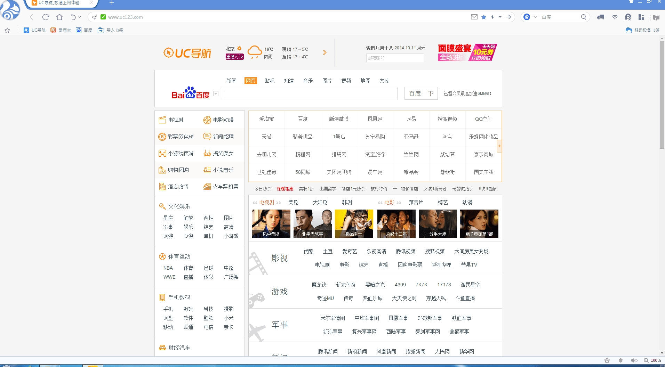Viewport: 665px width, 367px height.
Task: Click the undo closed tab icon
Action: click(x=73, y=17)
